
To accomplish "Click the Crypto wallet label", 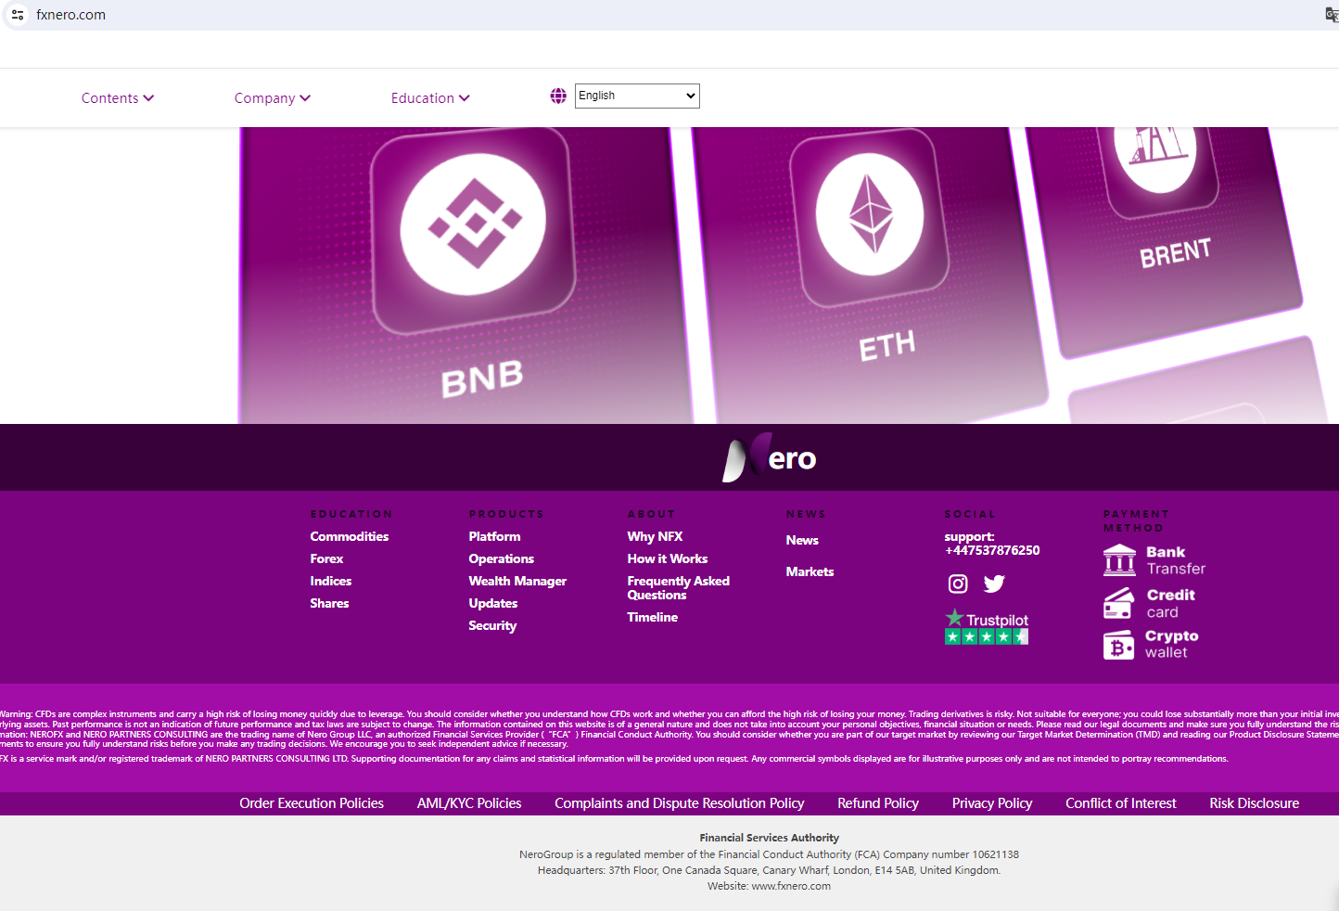I will click(1172, 644).
